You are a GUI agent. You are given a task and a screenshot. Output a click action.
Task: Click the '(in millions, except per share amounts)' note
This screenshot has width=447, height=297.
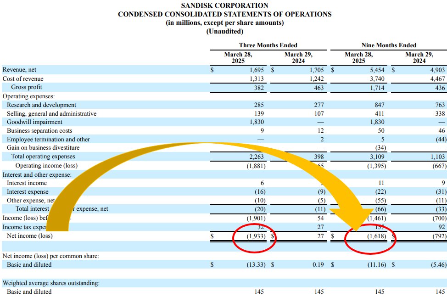224,23
